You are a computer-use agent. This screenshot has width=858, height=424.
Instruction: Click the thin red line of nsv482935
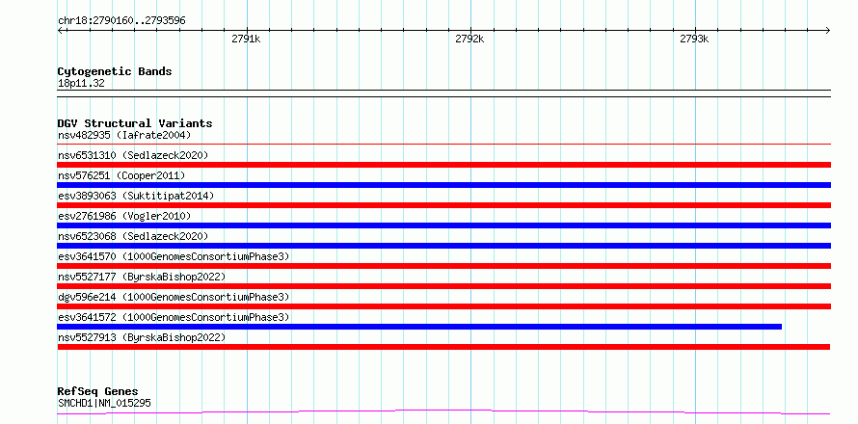coord(444,144)
